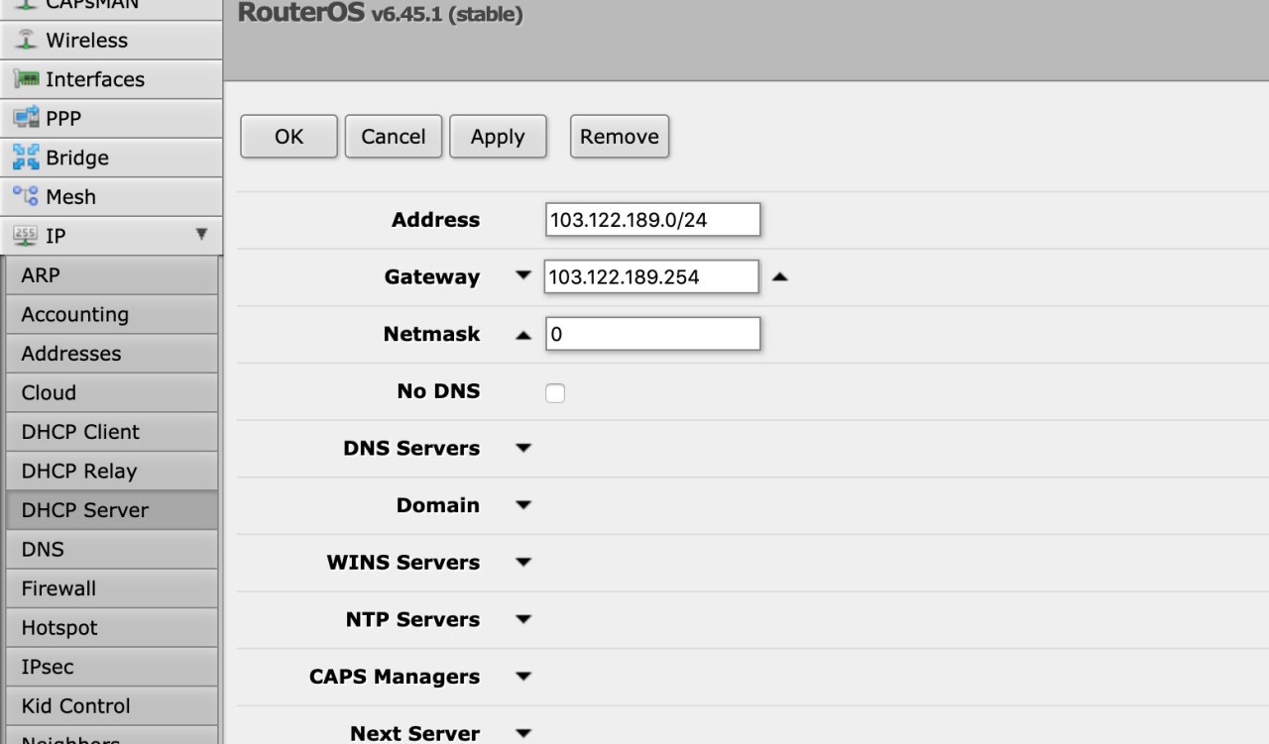Click the Wireless antenna icon
This screenshot has width=1269, height=744.
click(x=26, y=41)
